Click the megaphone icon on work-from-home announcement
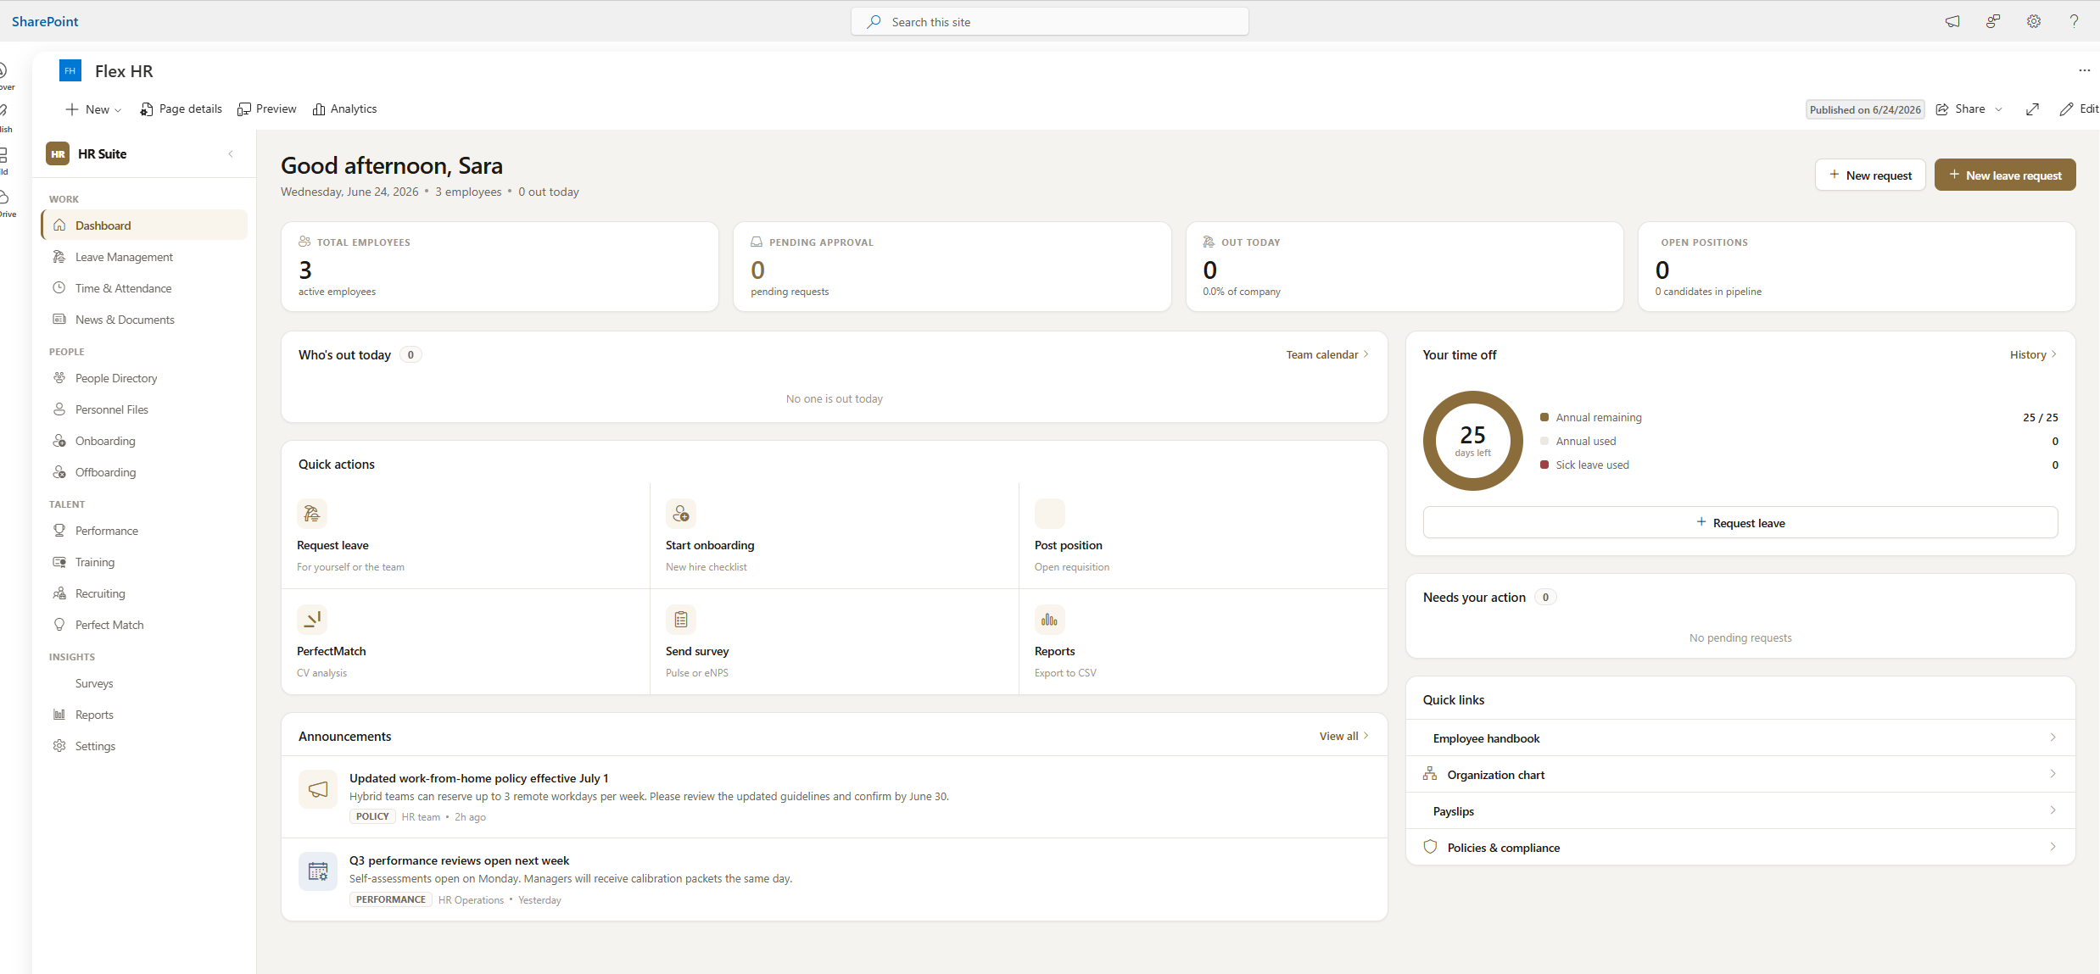 tap(318, 789)
